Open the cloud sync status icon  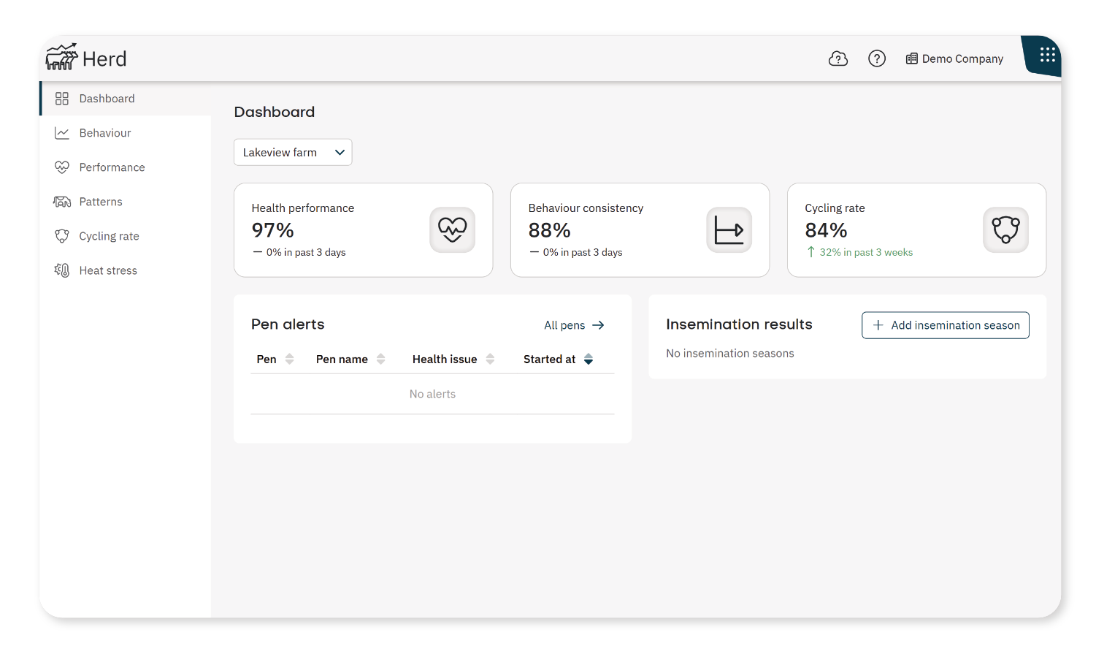point(838,58)
